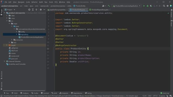Collapse all icon in Project panel header

36,10
